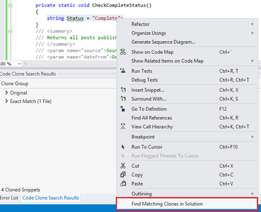Choose Generate Sequence Diagram
This screenshot has height=212, width=261.
(187, 42)
